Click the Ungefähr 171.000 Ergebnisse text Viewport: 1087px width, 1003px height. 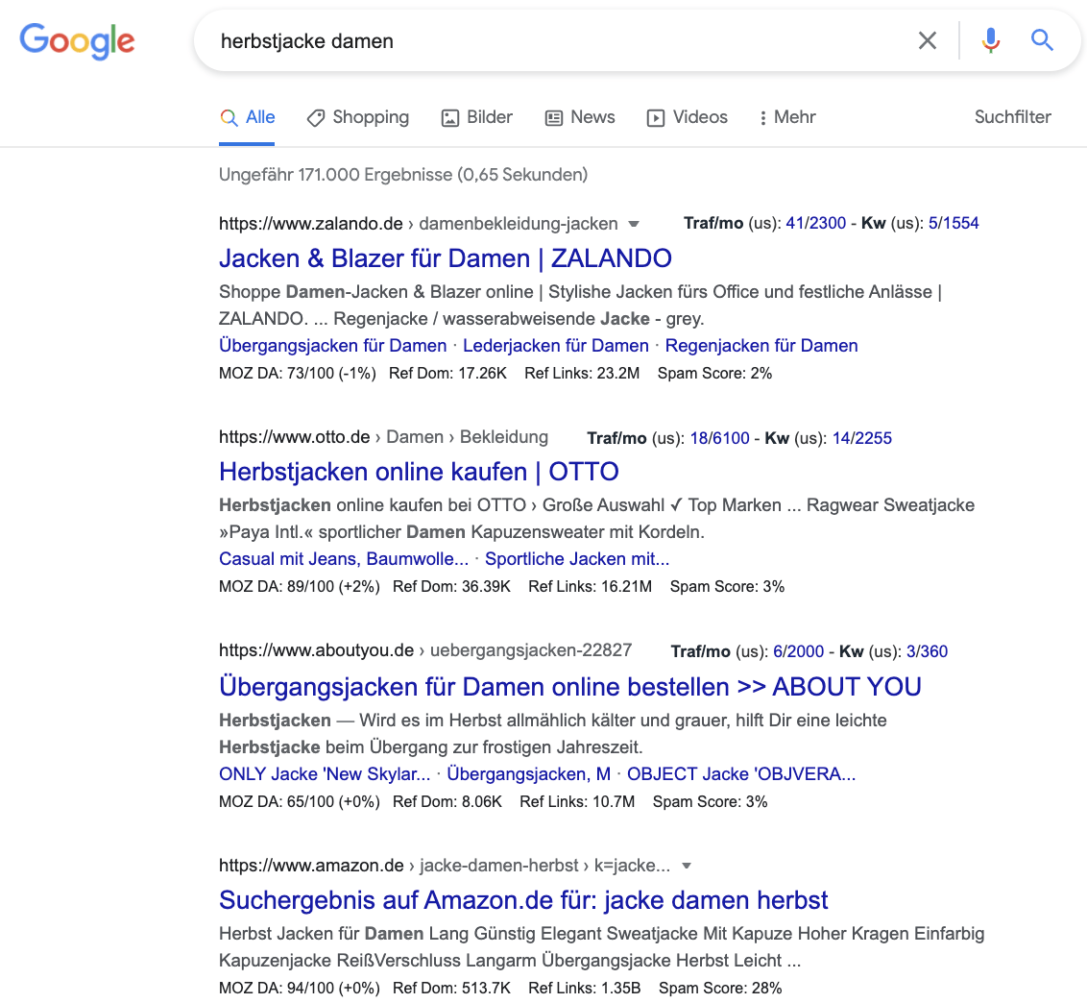click(403, 175)
